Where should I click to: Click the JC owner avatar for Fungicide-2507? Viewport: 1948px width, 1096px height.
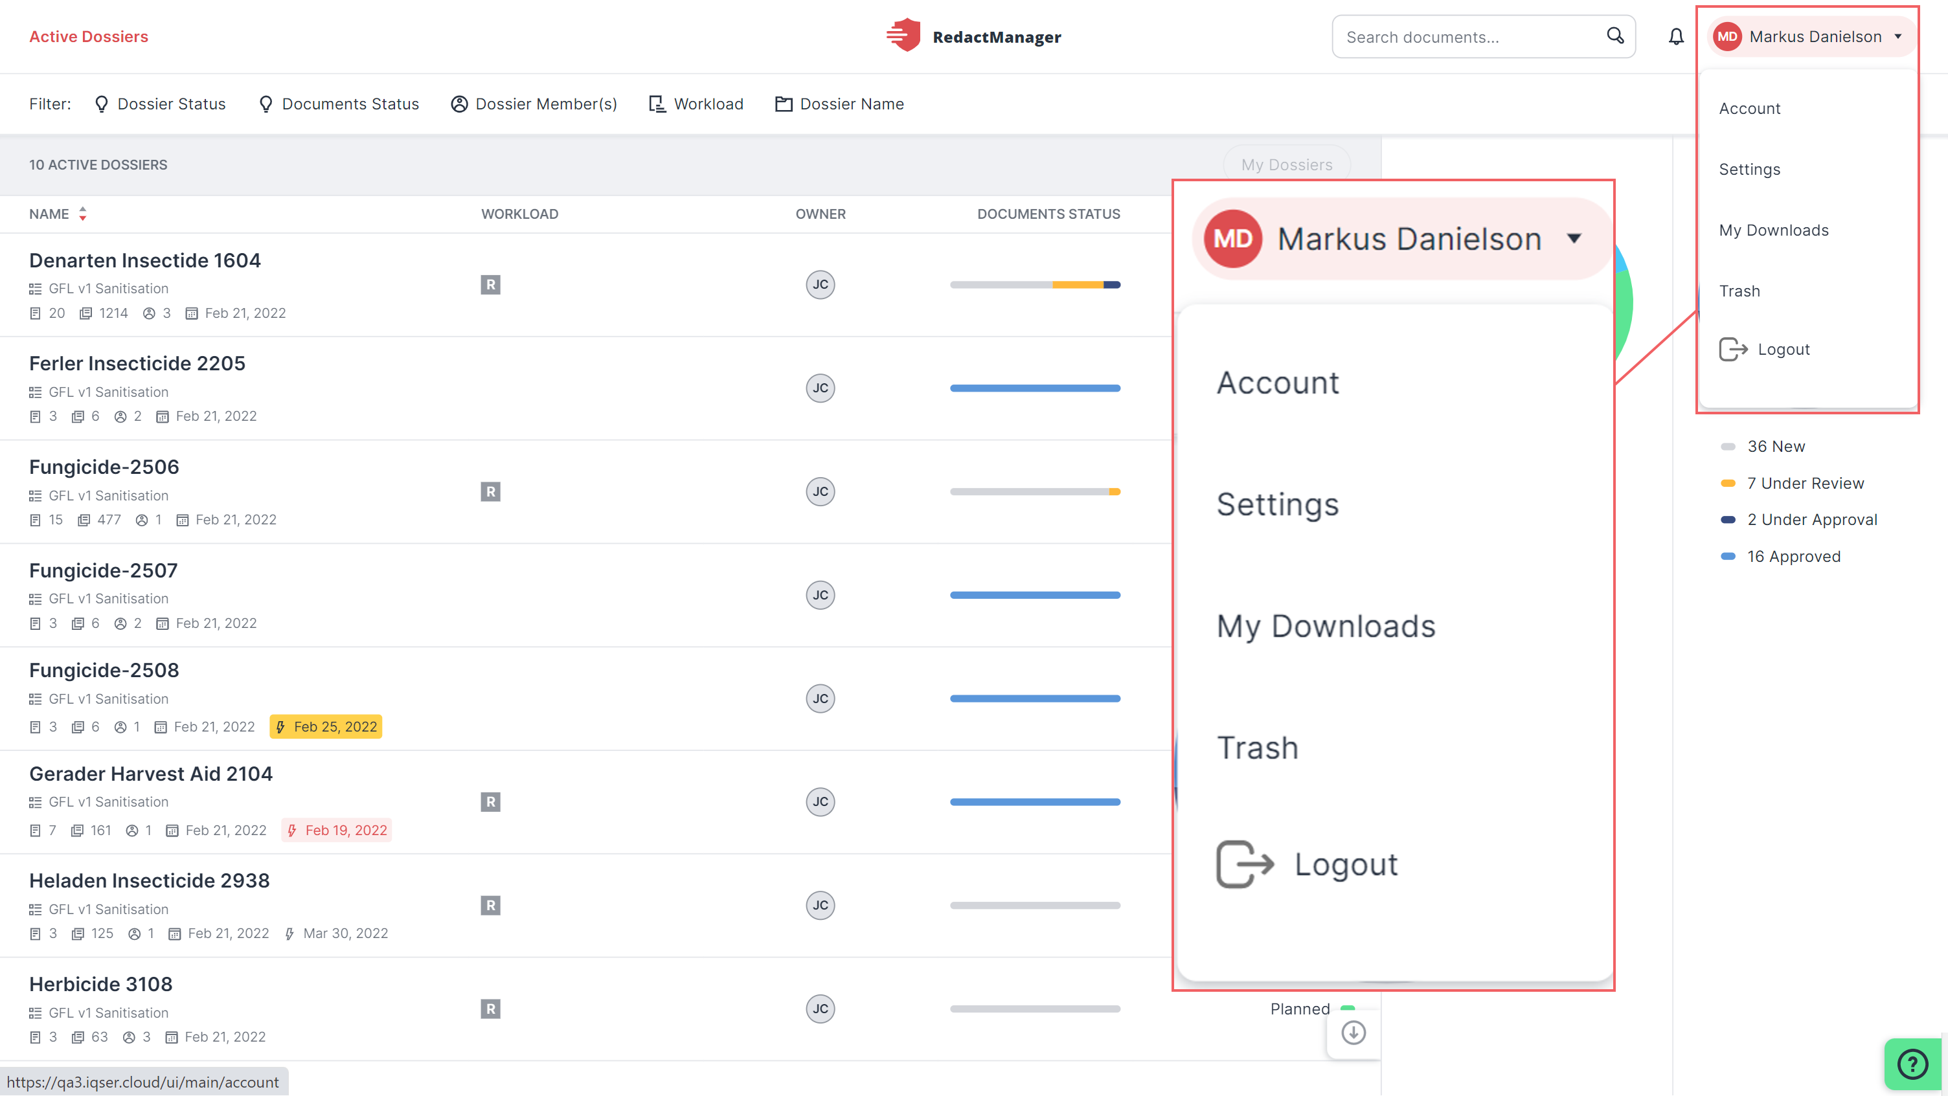[x=821, y=596]
